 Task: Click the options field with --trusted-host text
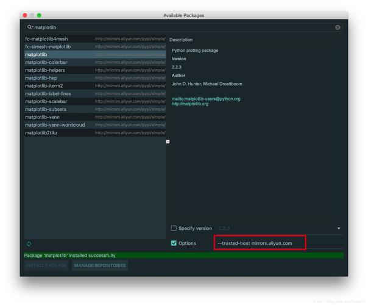[261, 243]
